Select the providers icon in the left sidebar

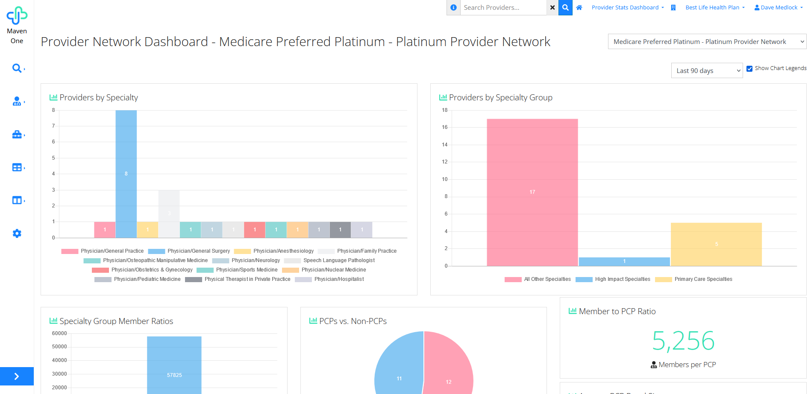point(17,101)
